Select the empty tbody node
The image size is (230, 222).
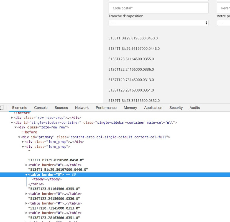pos(47,179)
